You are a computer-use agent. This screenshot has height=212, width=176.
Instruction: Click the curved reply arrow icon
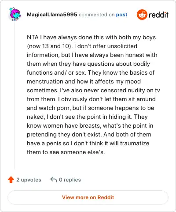point(54,180)
